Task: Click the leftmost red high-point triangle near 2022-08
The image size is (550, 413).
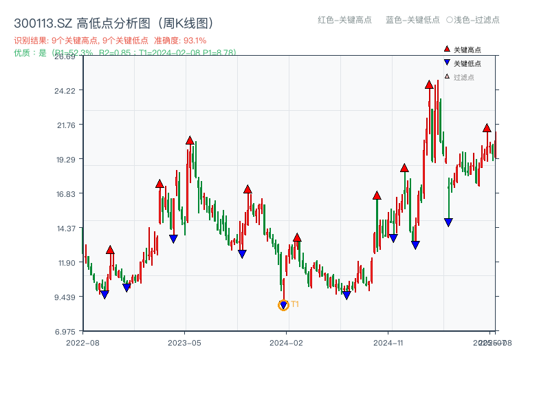Action: coord(110,250)
